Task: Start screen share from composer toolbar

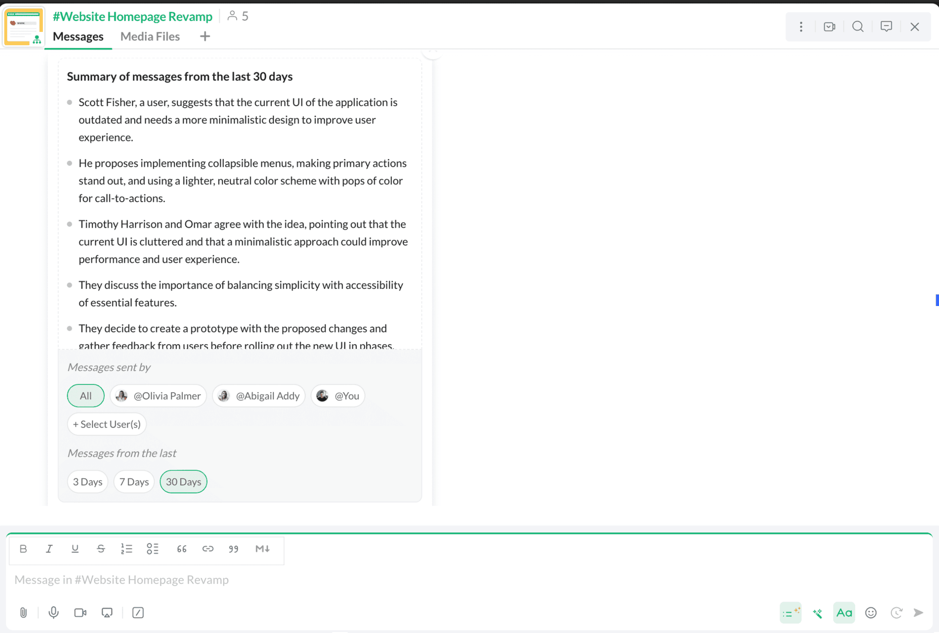Action: pyautogui.click(x=107, y=613)
